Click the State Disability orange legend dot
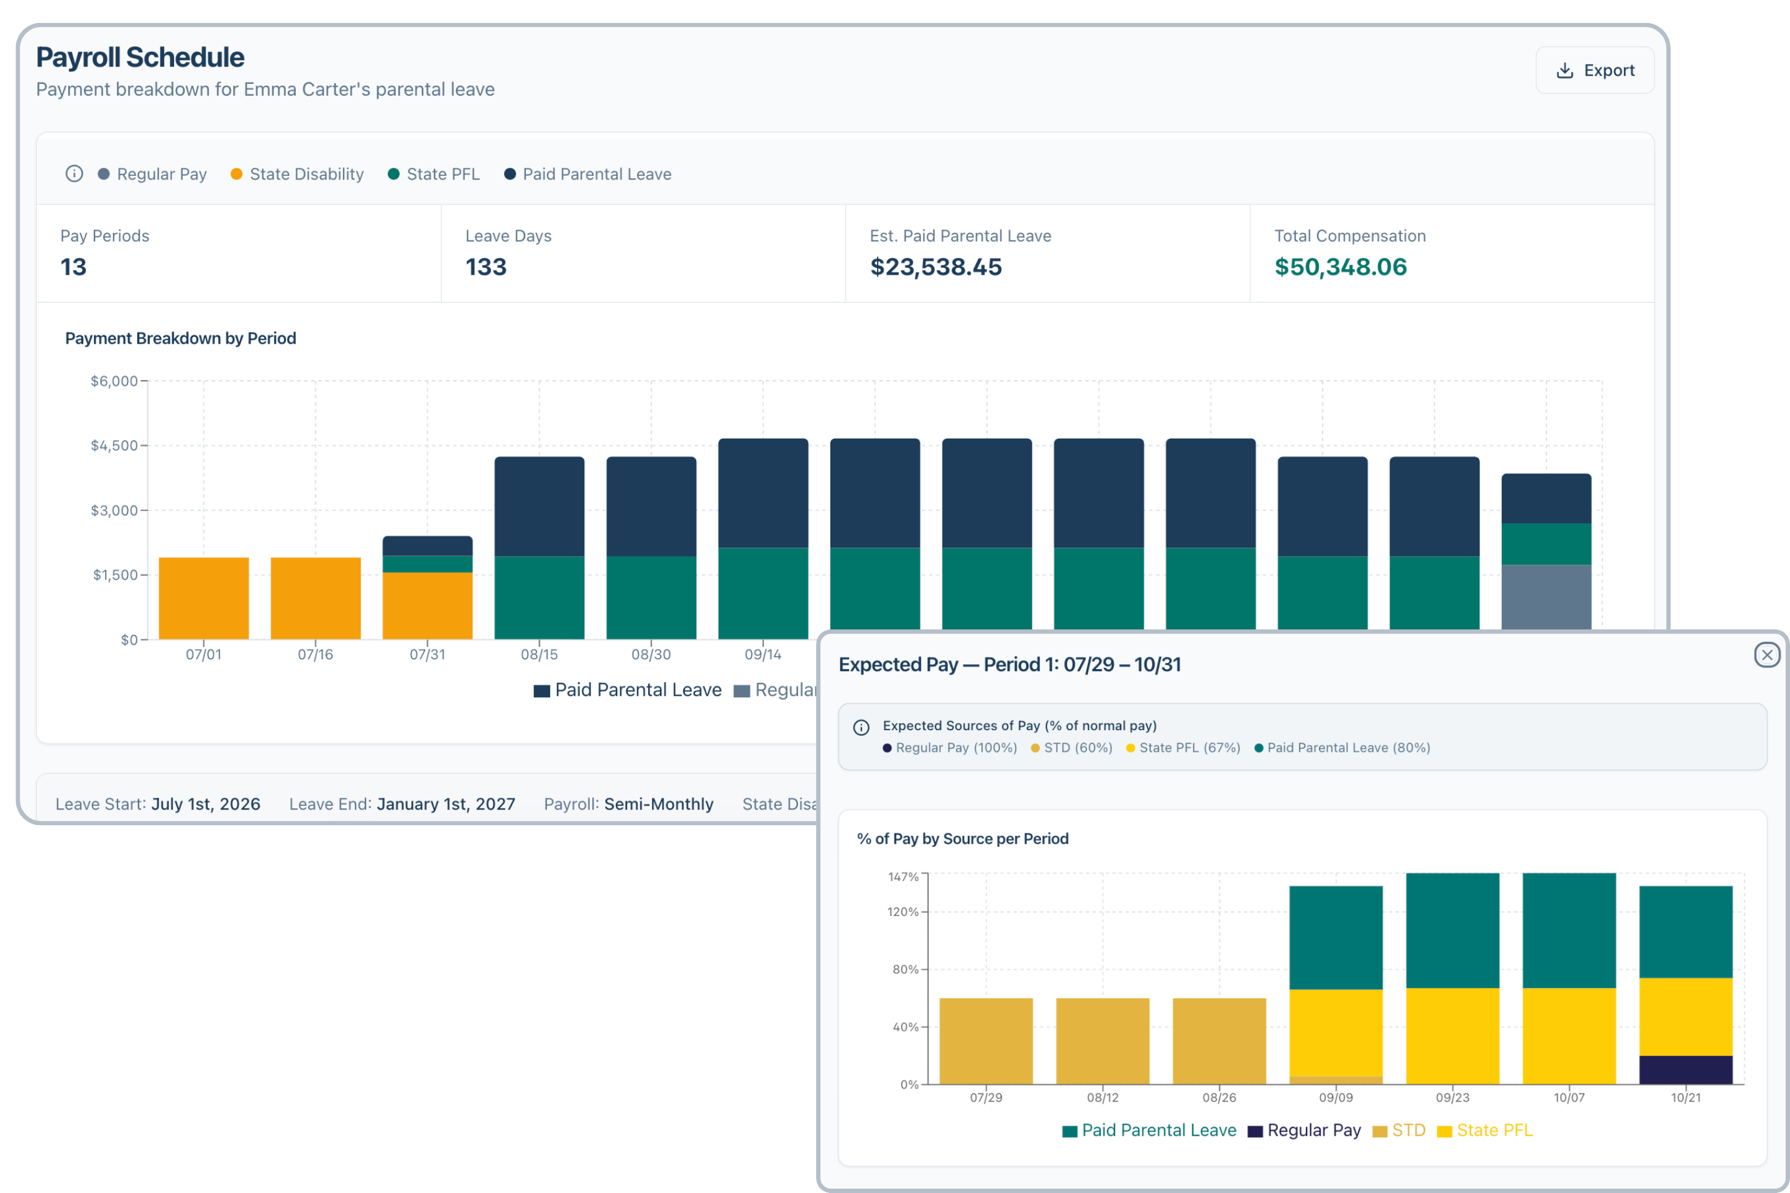 click(237, 174)
